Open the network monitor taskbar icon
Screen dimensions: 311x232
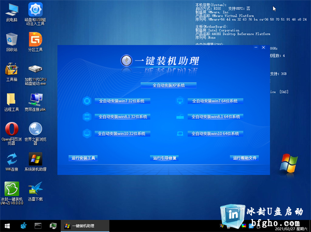[x=53, y=226]
